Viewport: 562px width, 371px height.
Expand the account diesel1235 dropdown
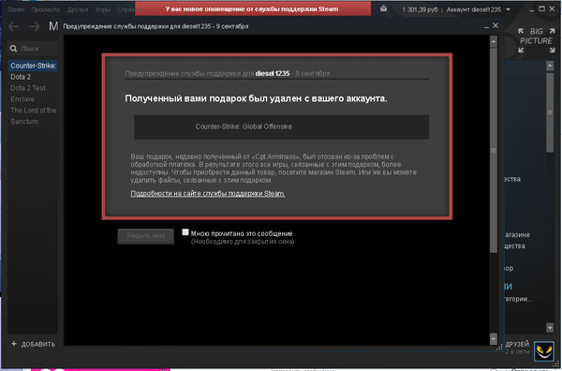point(478,9)
